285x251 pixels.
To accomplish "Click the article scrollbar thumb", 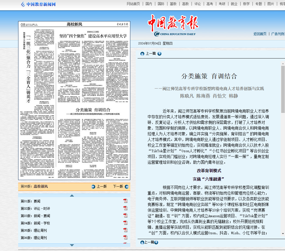I will click(x=283, y=89).
